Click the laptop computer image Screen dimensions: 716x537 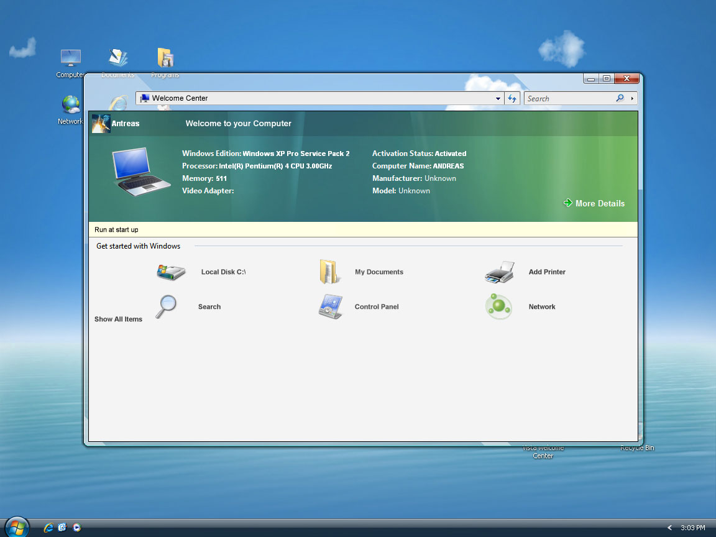141,172
